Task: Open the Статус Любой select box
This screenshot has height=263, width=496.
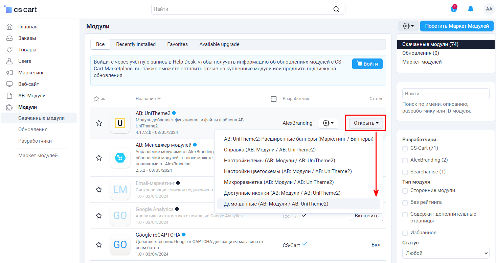Action: [x=446, y=253]
